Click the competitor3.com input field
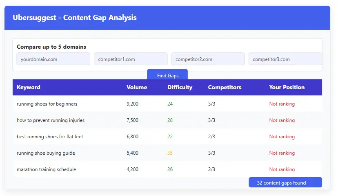The height and width of the screenshot is (196, 338). pos(285,59)
